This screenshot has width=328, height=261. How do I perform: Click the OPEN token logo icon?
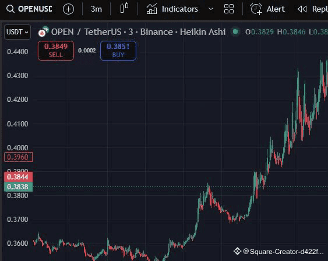coord(43,32)
